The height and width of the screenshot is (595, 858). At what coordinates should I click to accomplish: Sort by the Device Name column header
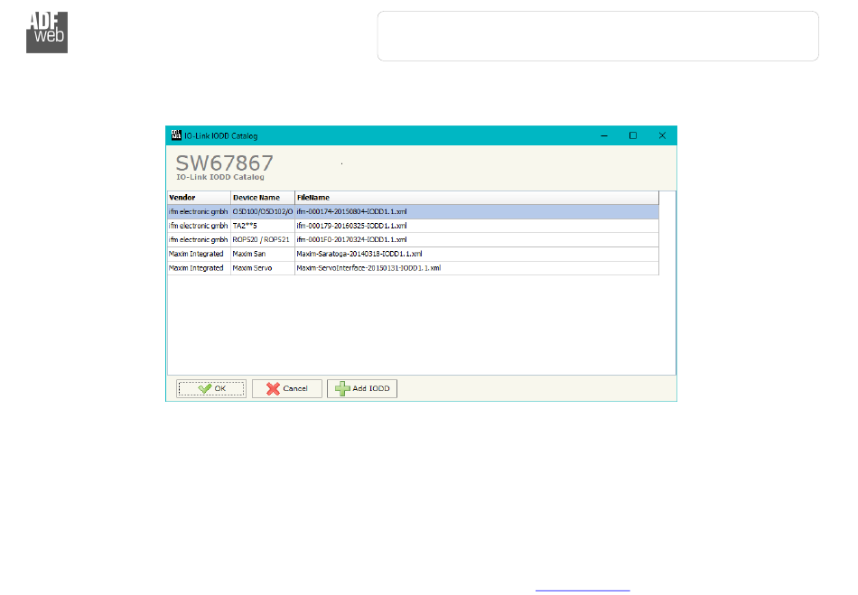(263, 198)
